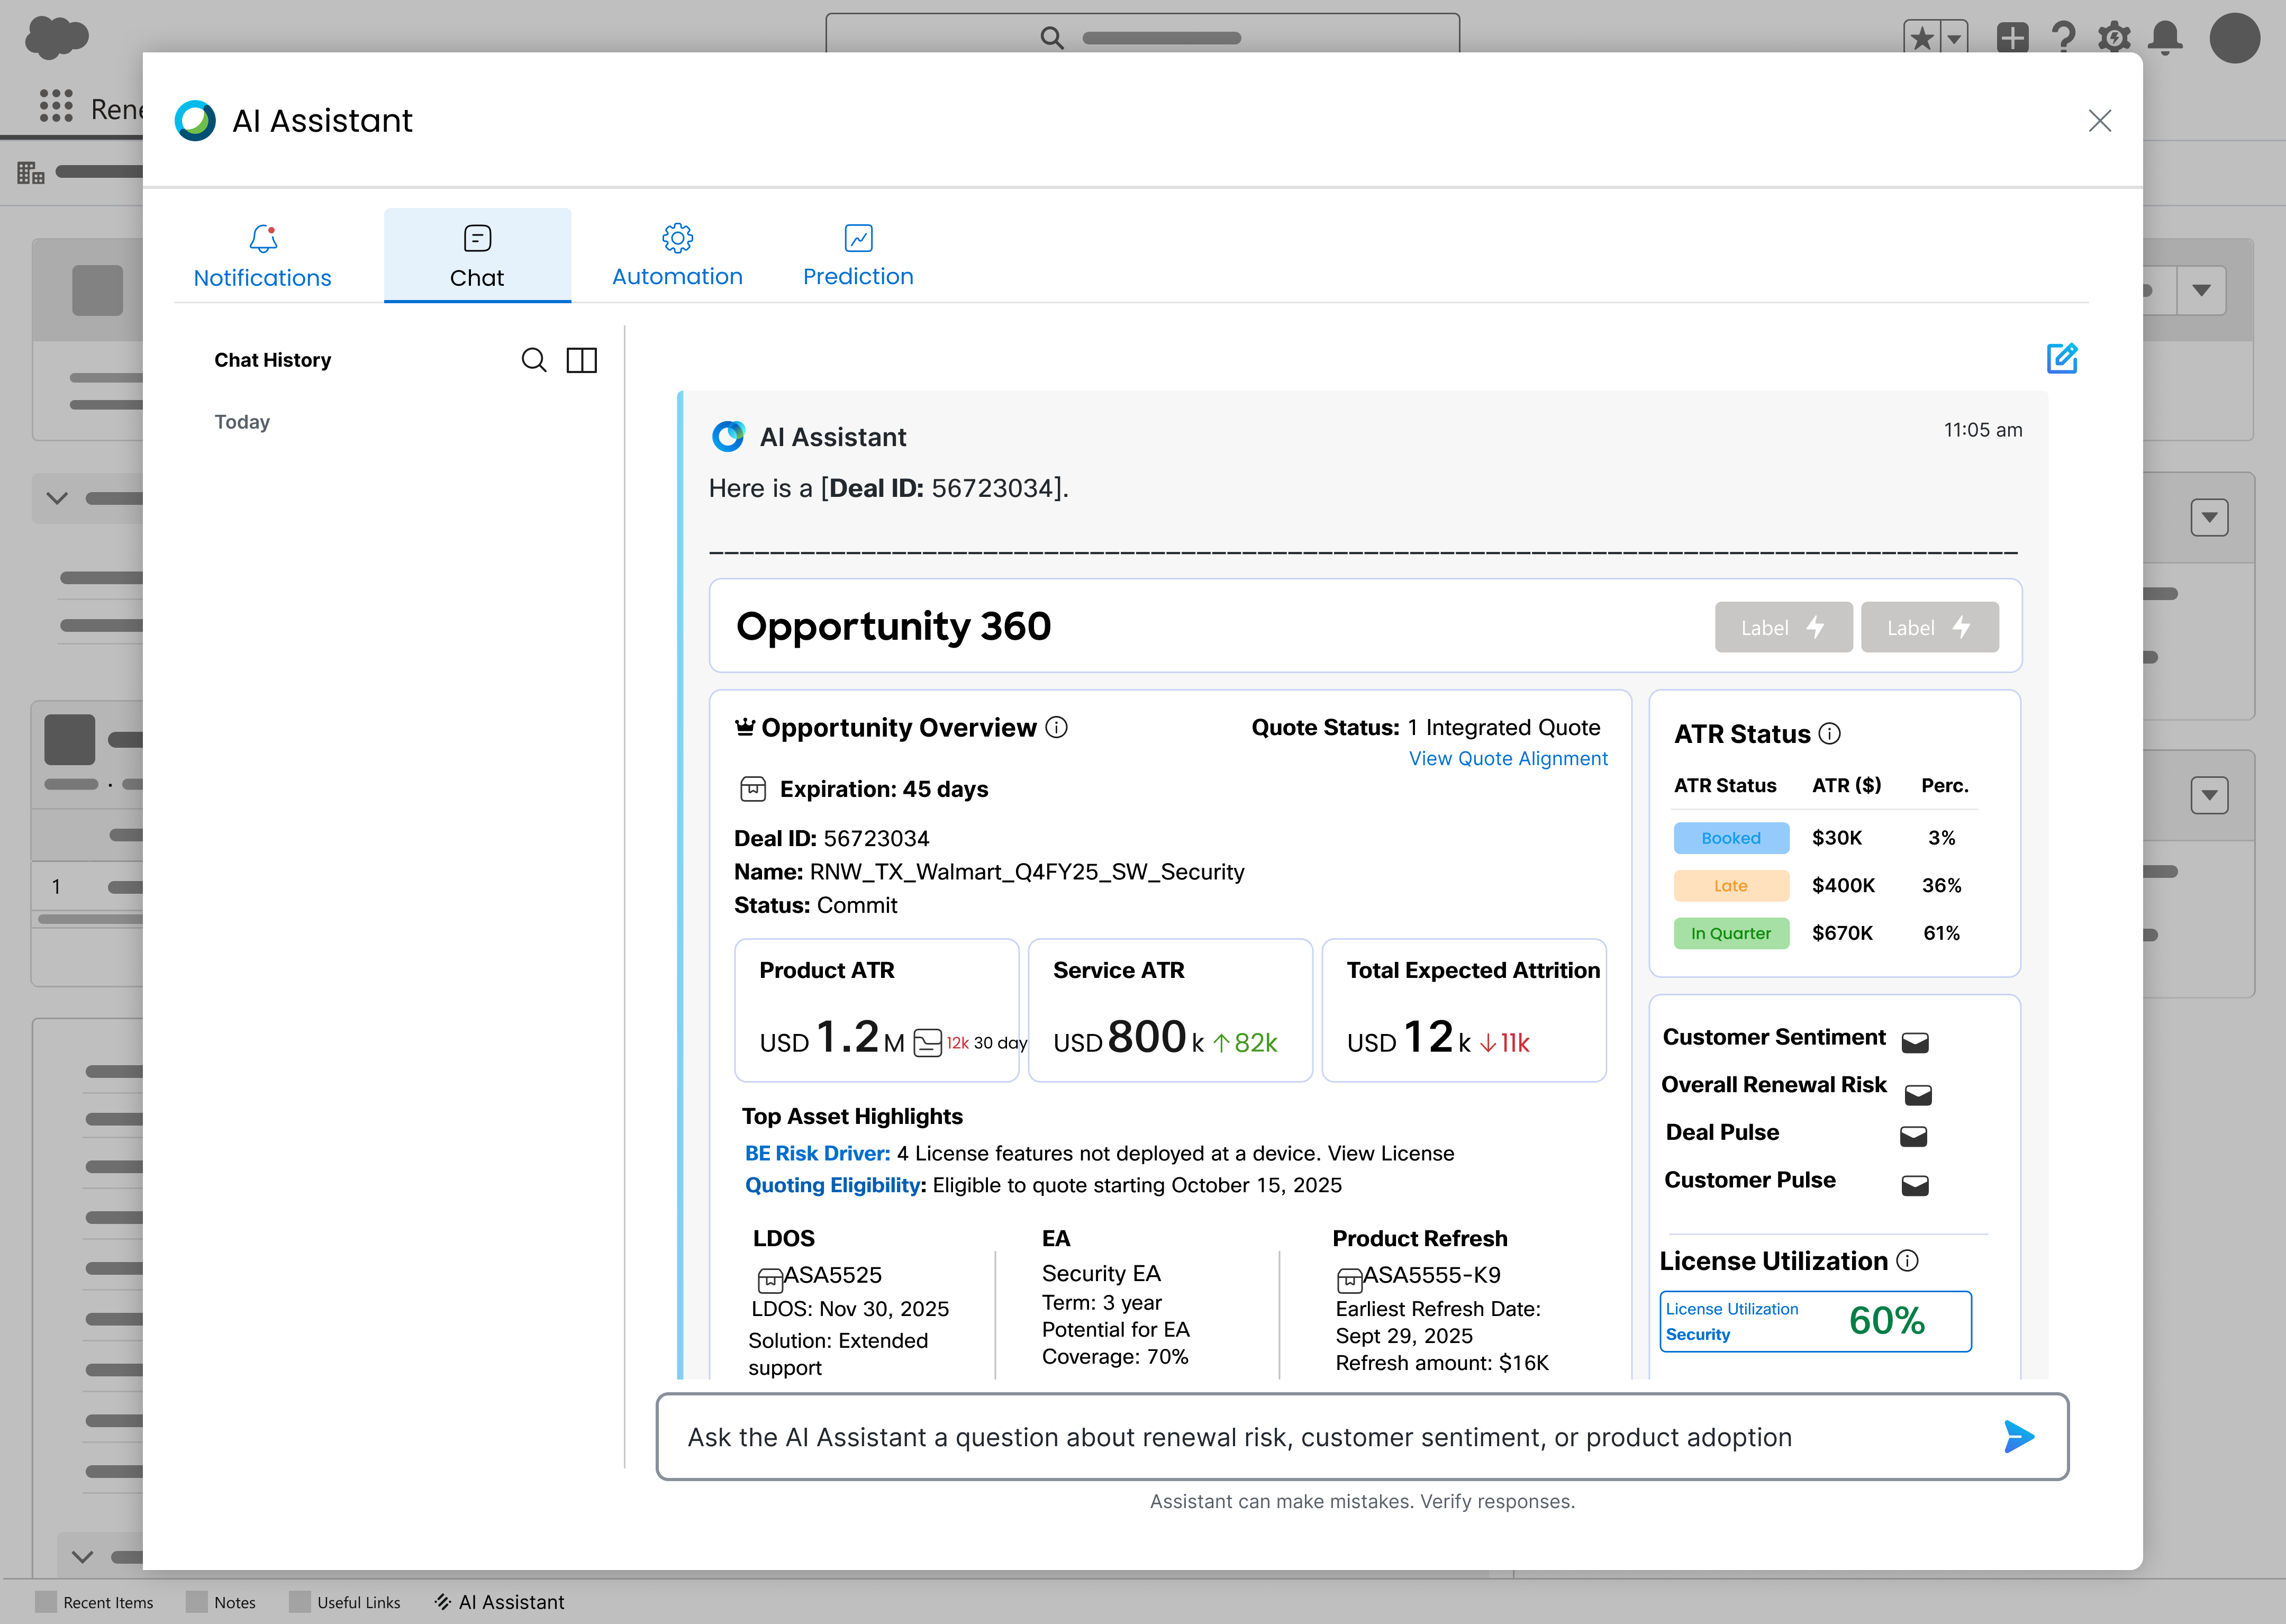Show info for Opportunity Overview
2286x1624 pixels.
click(1056, 727)
